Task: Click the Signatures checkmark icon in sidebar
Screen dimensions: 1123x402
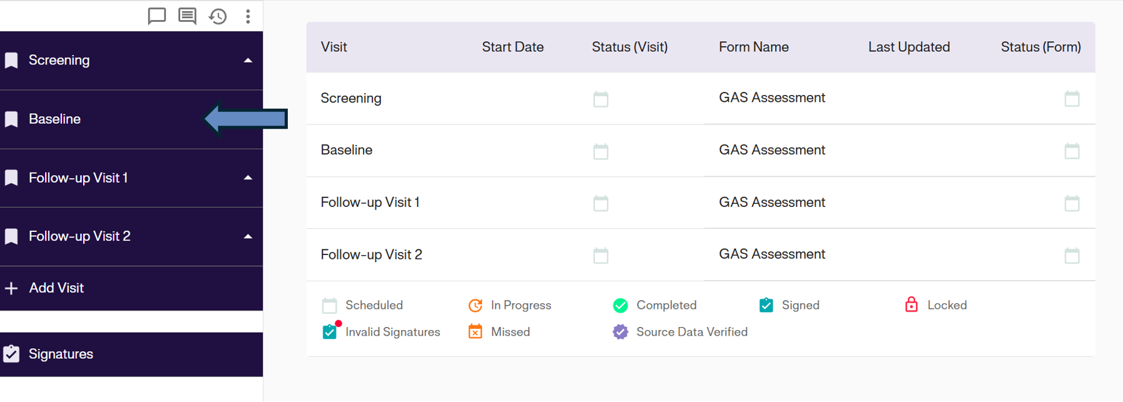Action: tap(11, 354)
